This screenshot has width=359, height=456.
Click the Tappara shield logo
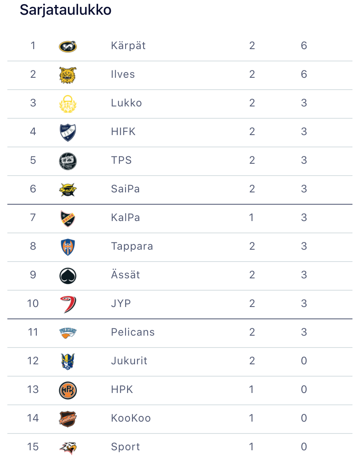pyautogui.click(x=68, y=247)
